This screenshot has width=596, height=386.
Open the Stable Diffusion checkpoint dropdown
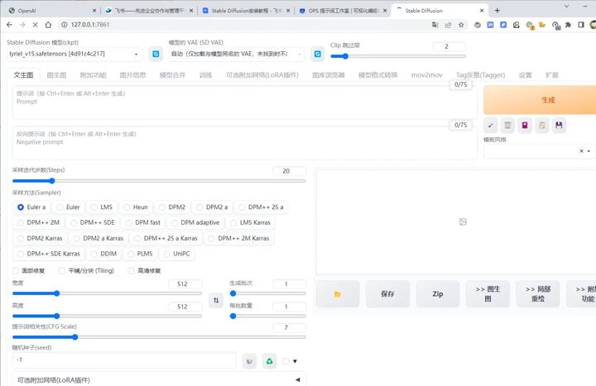pos(74,54)
